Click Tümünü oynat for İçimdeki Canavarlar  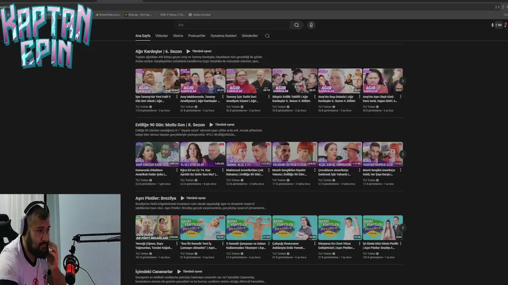coord(190,272)
